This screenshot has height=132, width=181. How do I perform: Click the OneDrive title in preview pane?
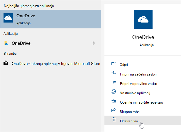[143, 37]
